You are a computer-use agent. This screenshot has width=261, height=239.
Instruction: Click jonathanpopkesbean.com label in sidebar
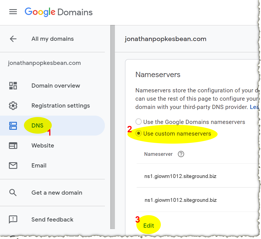(44, 63)
